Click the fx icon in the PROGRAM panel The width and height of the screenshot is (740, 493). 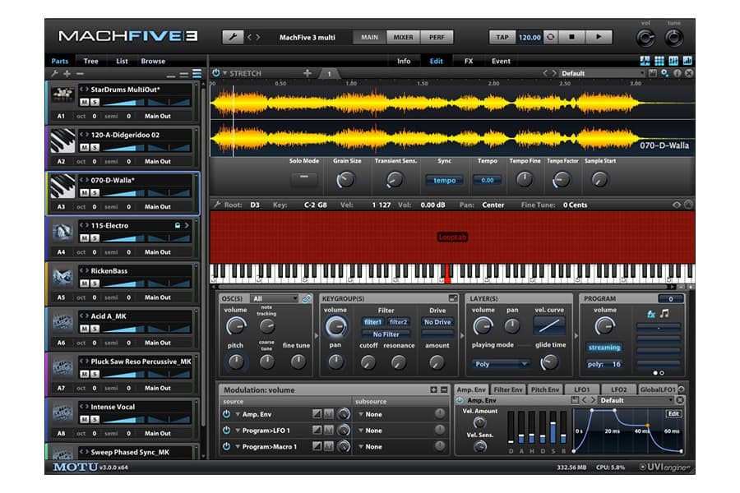click(x=651, y=315)
